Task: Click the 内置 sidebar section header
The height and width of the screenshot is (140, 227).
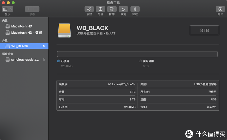Action: 5,21
